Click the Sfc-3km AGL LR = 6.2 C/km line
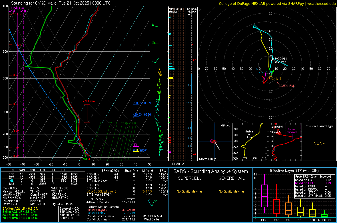This screenshot has height=223, width=337. [21, 208]
